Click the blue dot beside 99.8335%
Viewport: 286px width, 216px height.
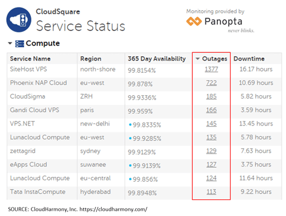coord(130,125)
